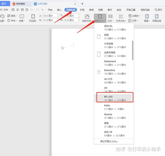Switch to the 视图 tab
The width and height of the screenshot is (165, 156).
click(x=100, y=10)
